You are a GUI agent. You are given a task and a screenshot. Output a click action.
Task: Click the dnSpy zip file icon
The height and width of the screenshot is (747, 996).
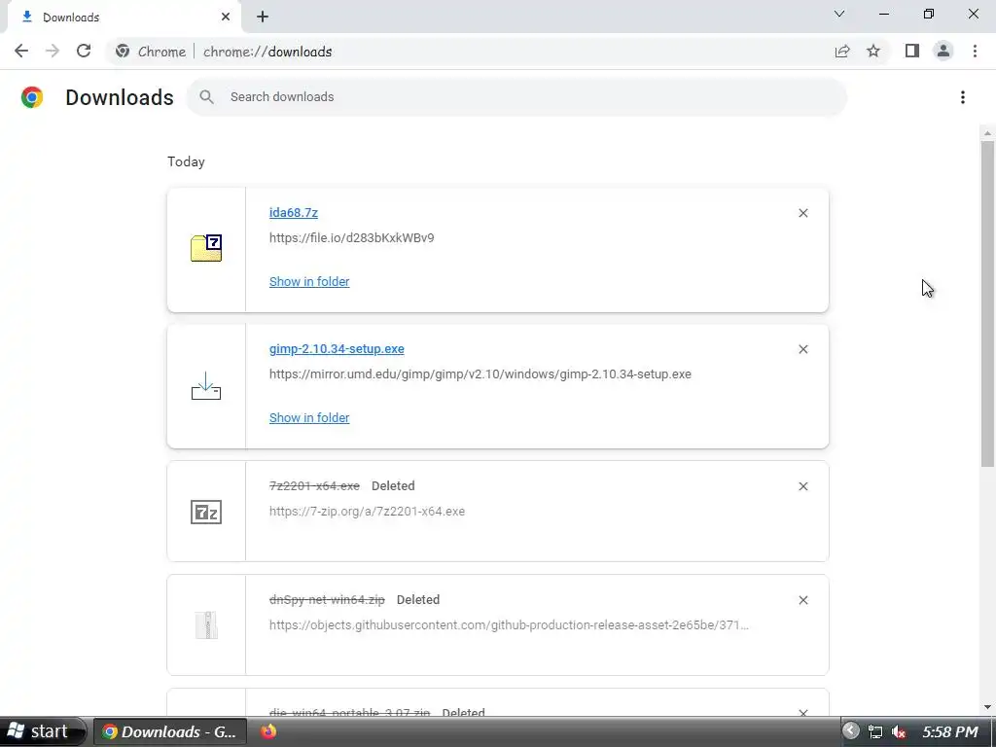click(206, 625)
